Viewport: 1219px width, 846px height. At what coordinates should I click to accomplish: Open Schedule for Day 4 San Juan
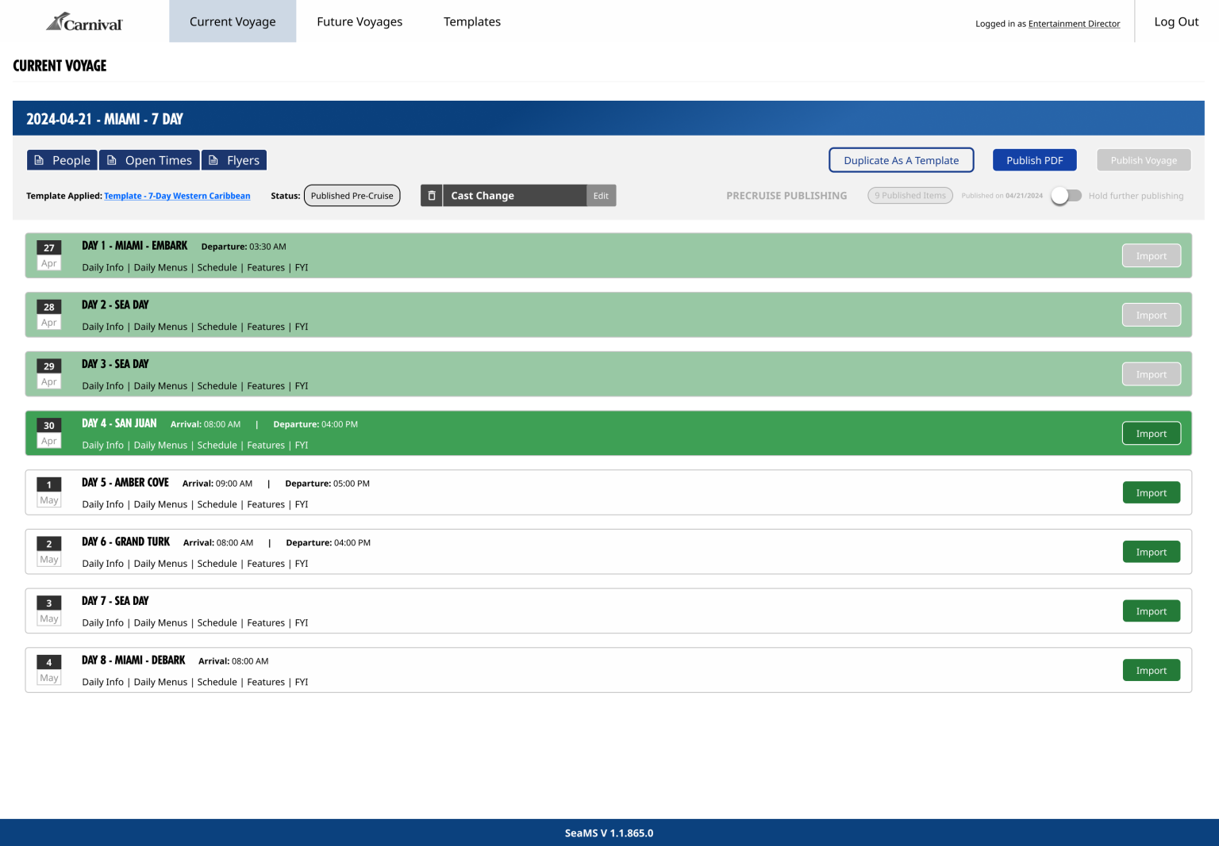(217, 446)
